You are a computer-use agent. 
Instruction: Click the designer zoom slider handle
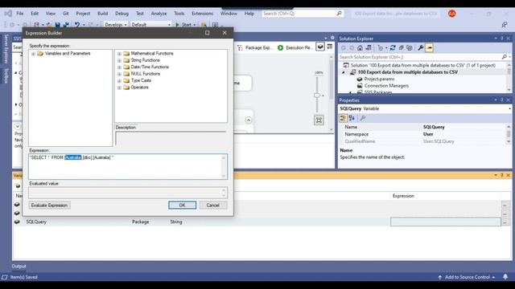[317, 96]
